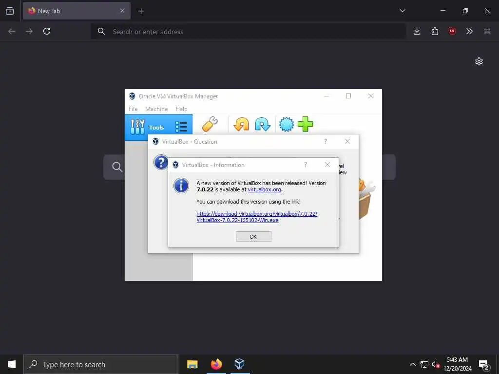This screenshot has width=499, height=374.
Task: Click OK in the VirtualBox Information dialog
Action: 253,237
